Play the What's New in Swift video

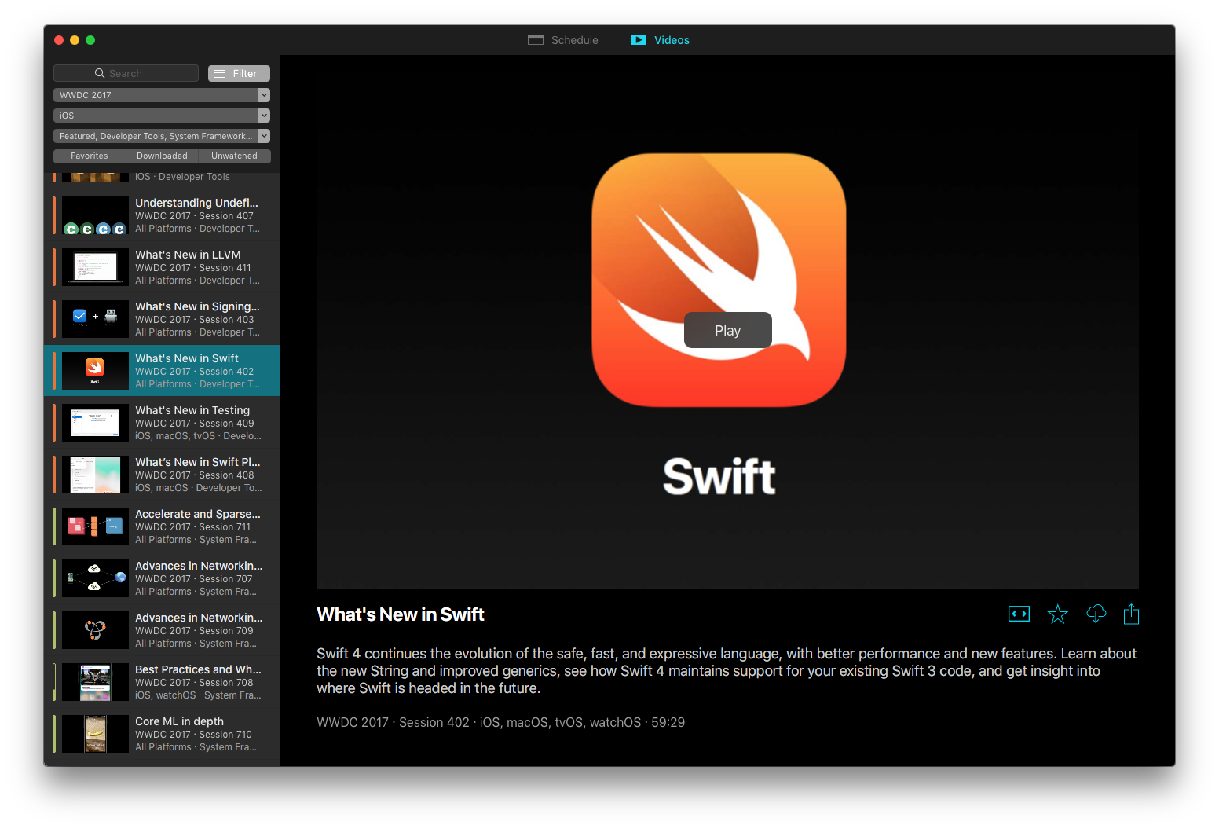[x=728, y=331]
